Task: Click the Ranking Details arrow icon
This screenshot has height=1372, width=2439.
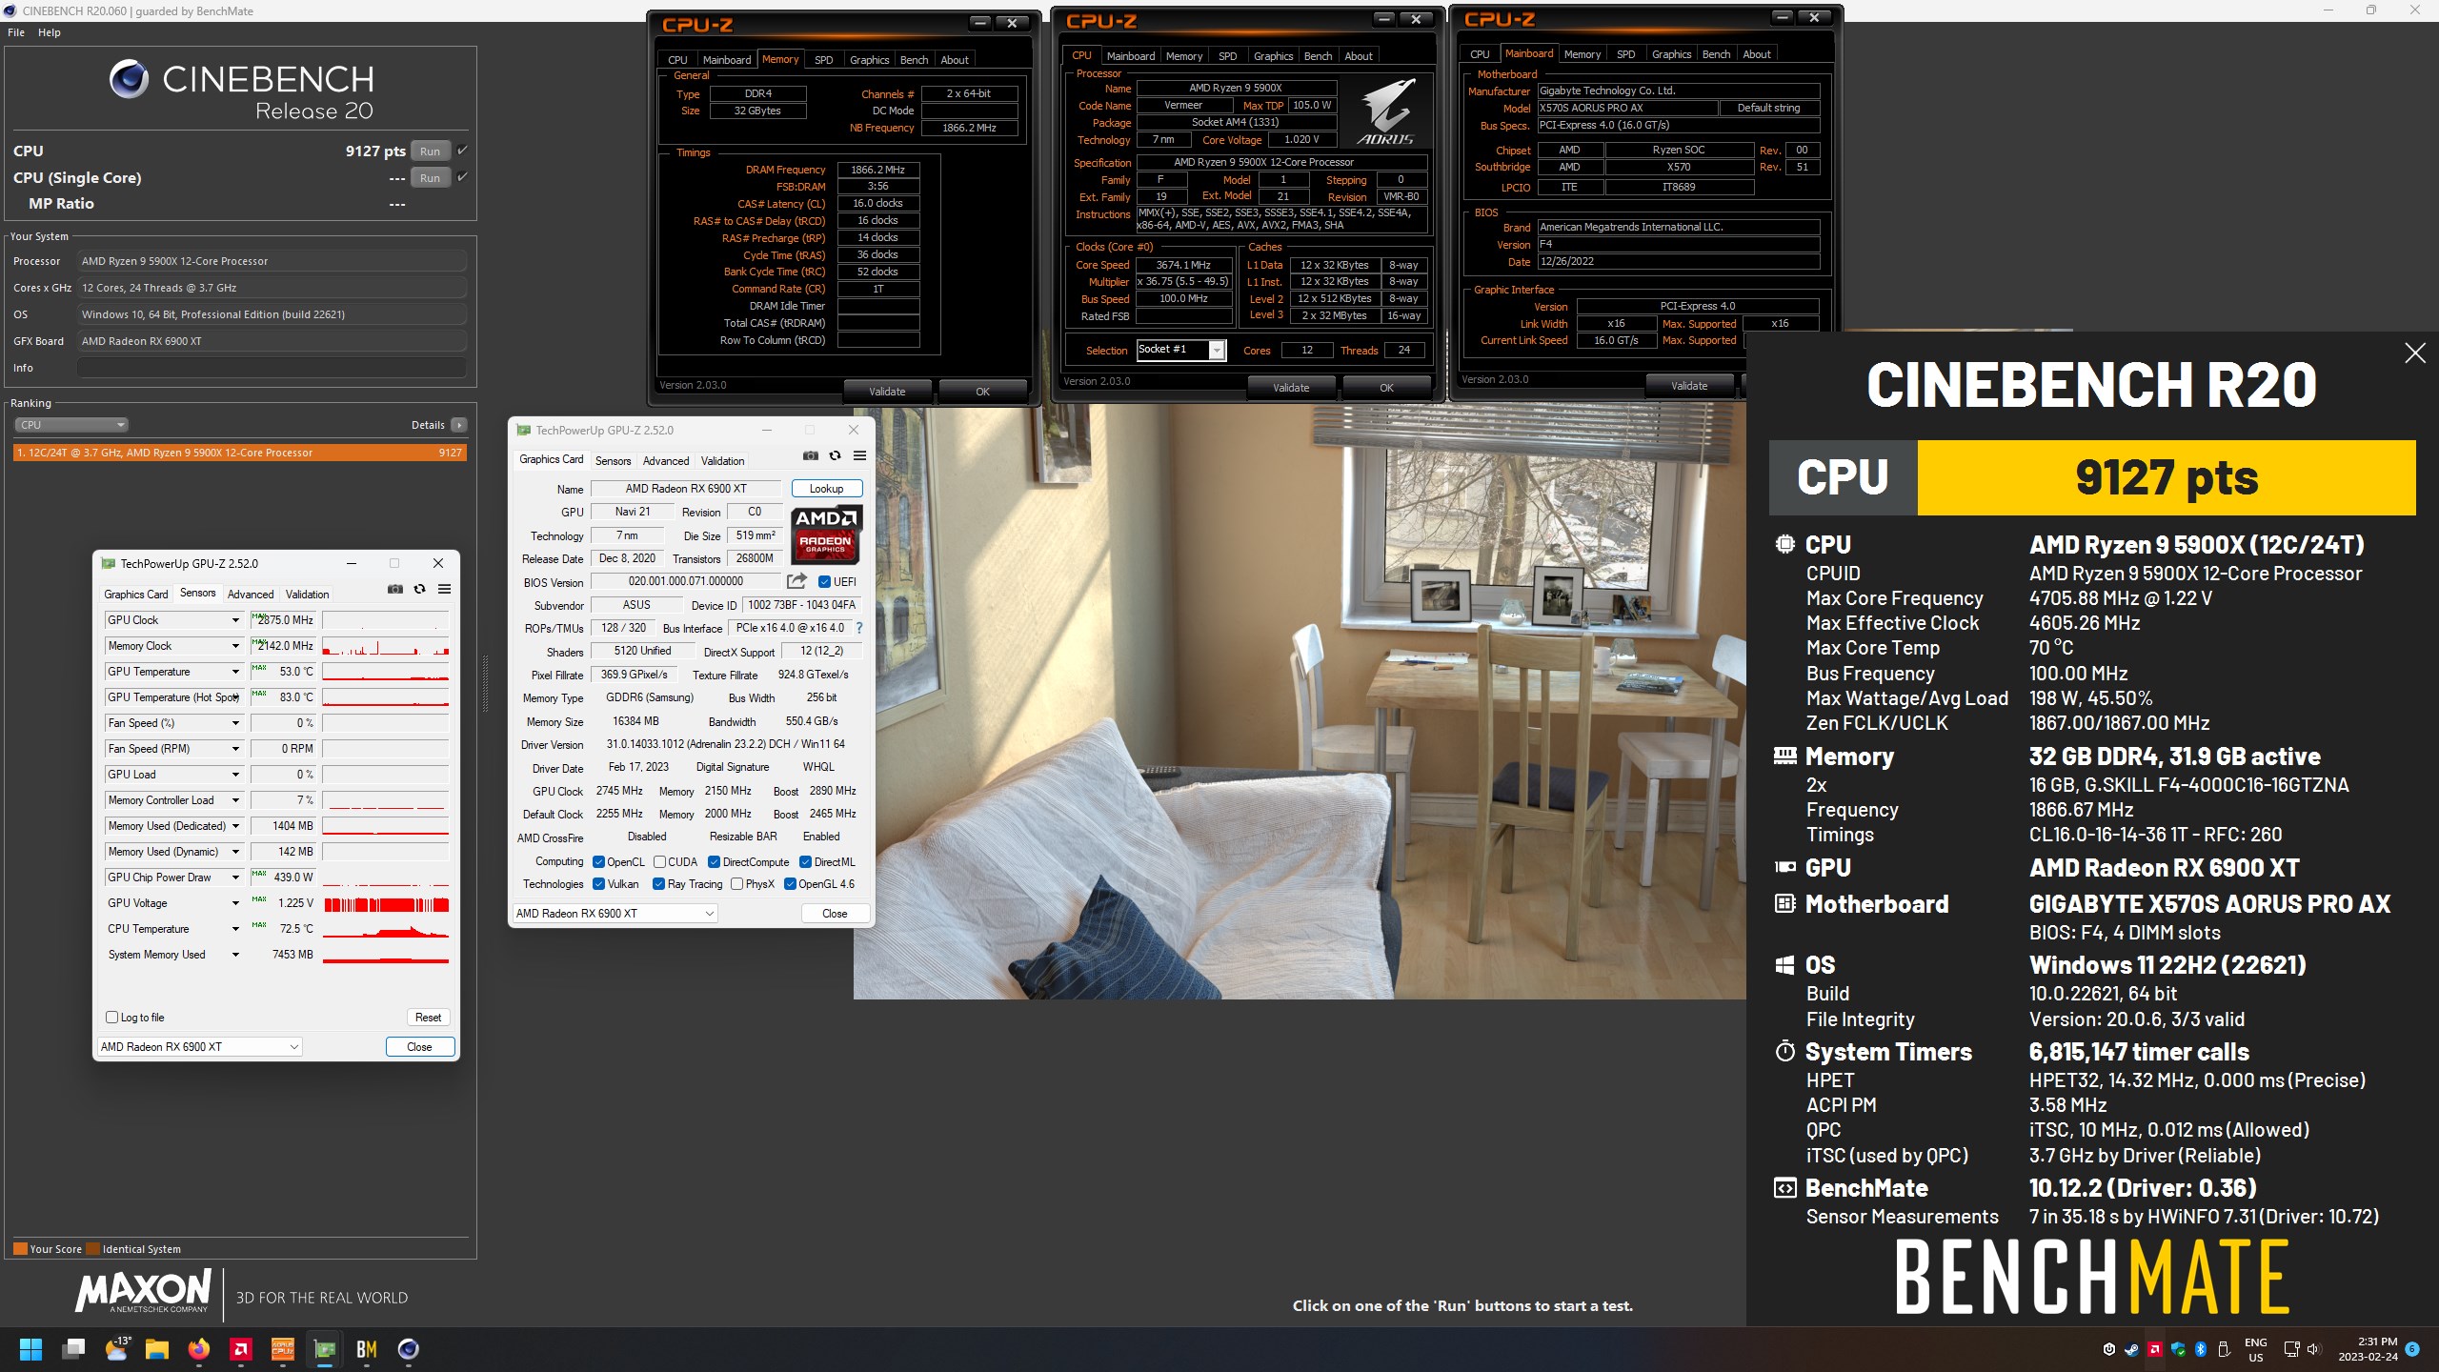Action: pyautogui.click(x=459, y=425)
